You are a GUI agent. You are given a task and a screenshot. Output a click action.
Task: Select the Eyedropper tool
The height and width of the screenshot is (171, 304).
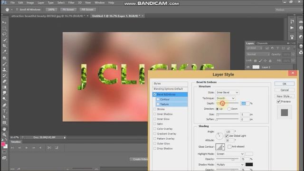coord(4,52)
